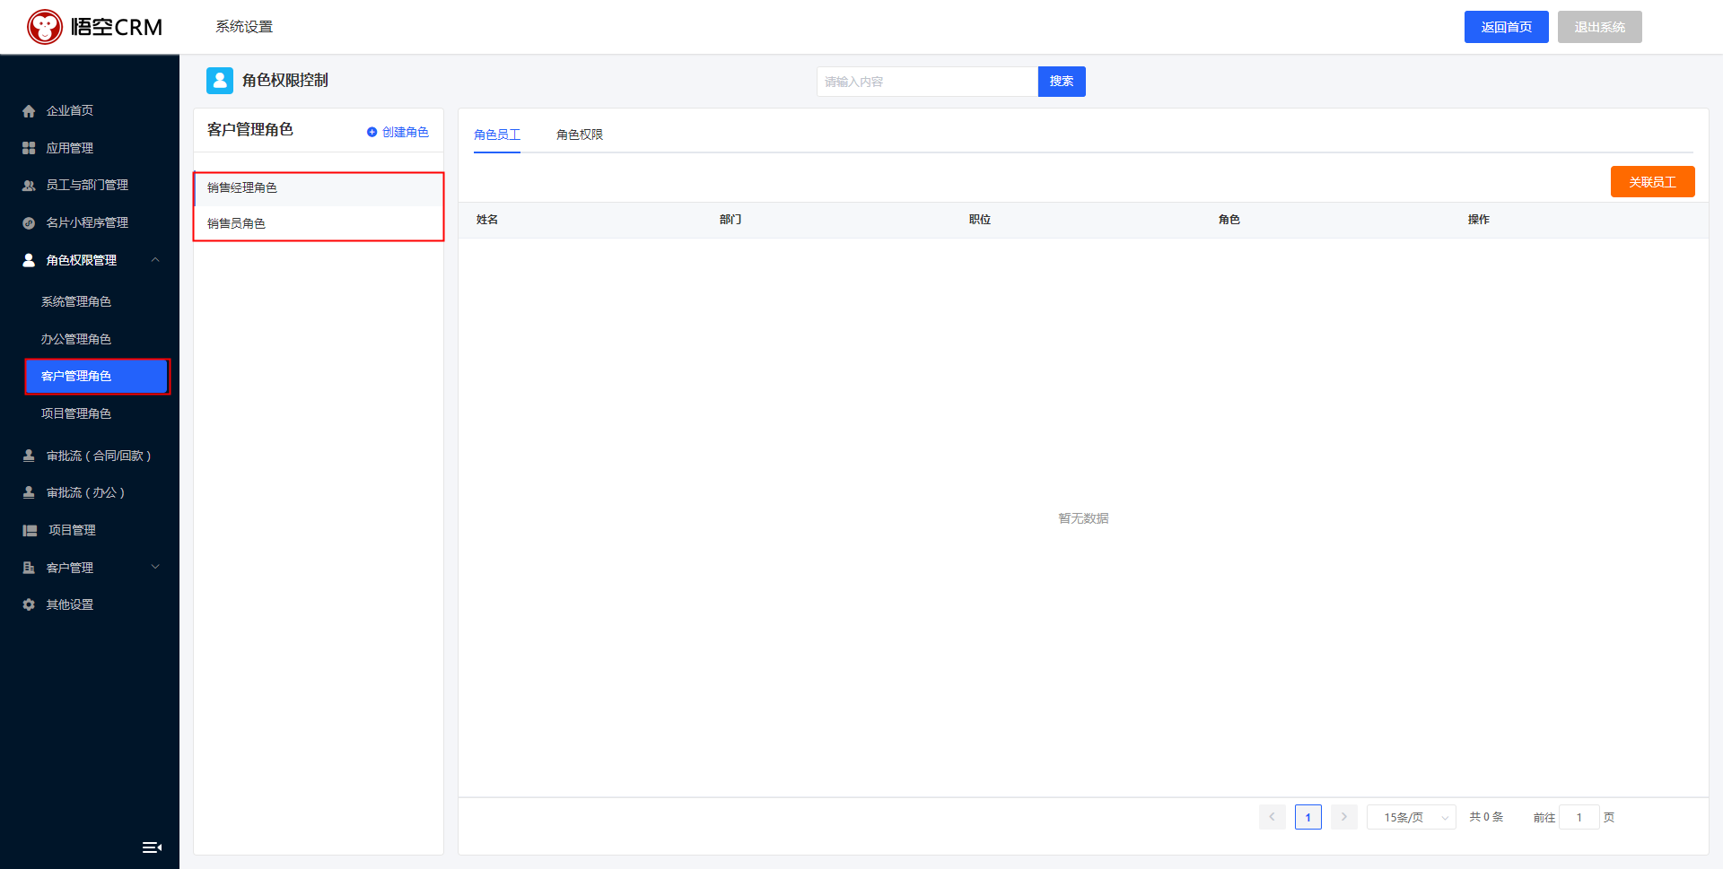Click the 审批流（合同/回款）icon

click(29, 456)
